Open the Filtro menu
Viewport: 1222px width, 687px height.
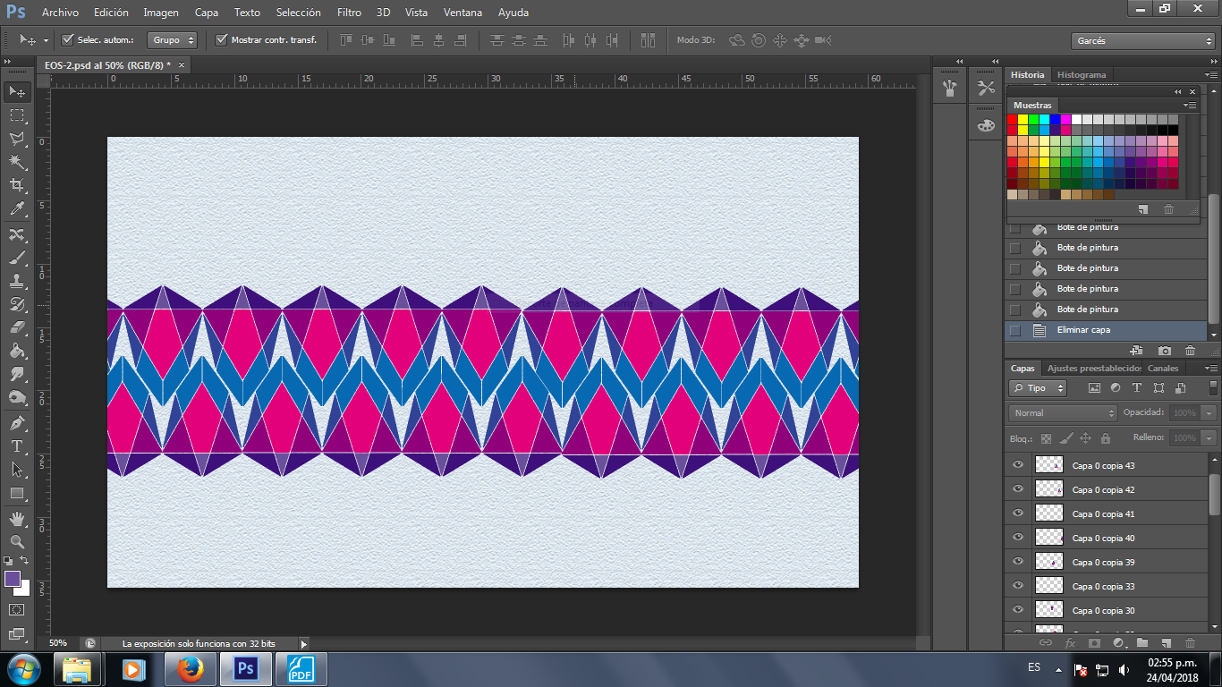[x=350, y=13]
